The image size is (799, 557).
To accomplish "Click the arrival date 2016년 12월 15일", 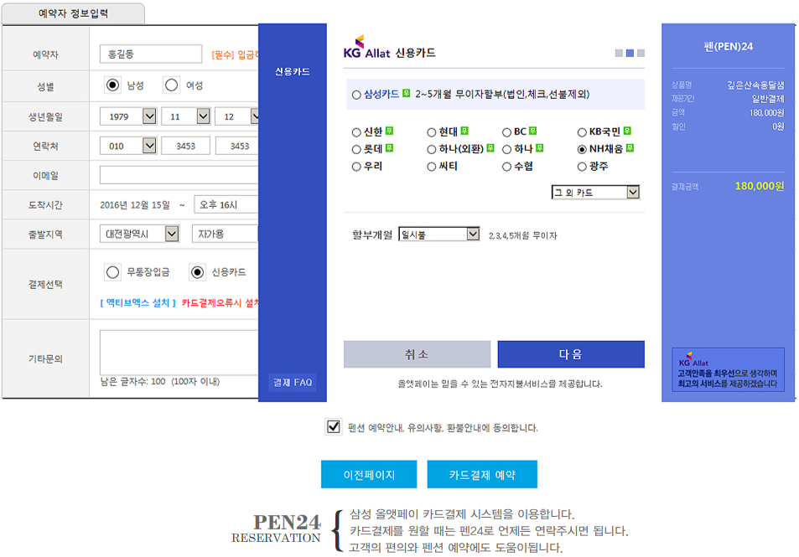I will click(x=134, y=205).
